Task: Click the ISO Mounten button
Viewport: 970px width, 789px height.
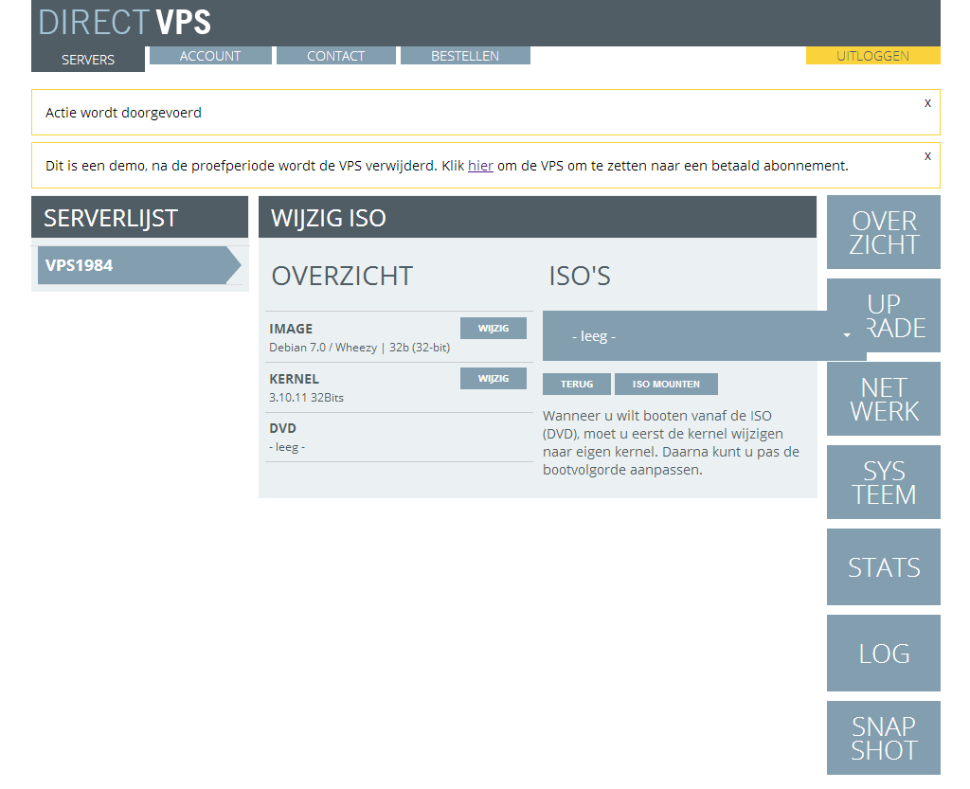Action: (666, 384)
